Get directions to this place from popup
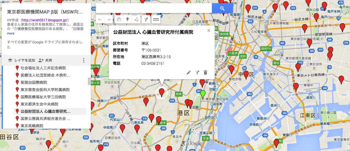This screenshot has width=350, height=151. click(x=197, y=72)
